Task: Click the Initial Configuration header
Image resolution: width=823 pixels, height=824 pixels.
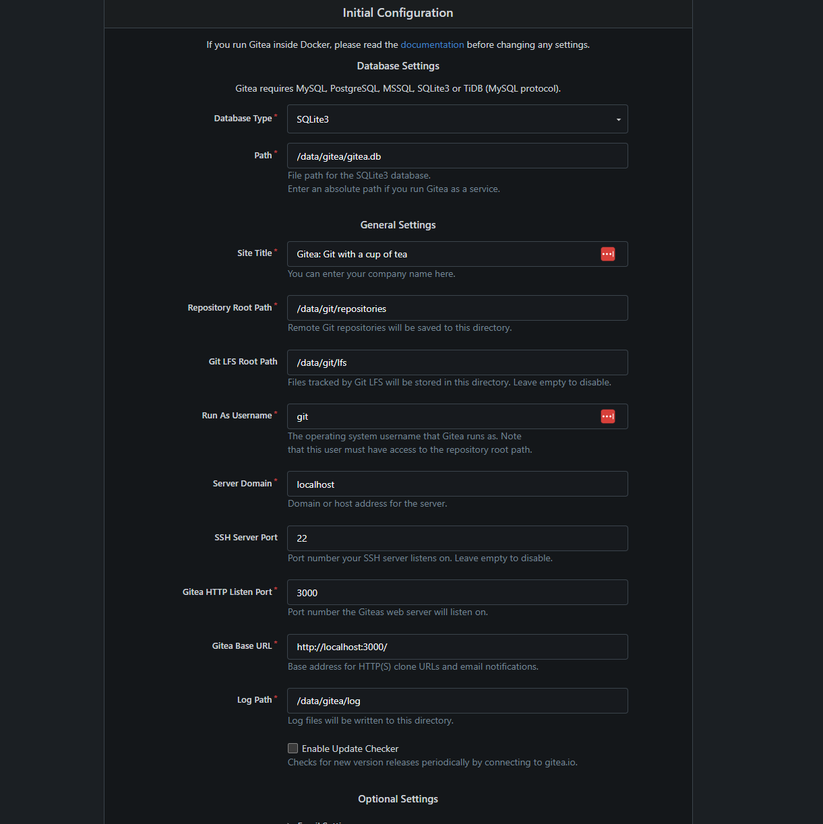Action: click(x=398, y=13)
